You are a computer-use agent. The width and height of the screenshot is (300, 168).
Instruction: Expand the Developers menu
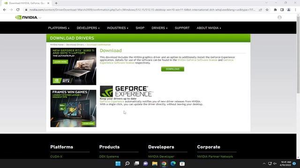coord(88,28)
